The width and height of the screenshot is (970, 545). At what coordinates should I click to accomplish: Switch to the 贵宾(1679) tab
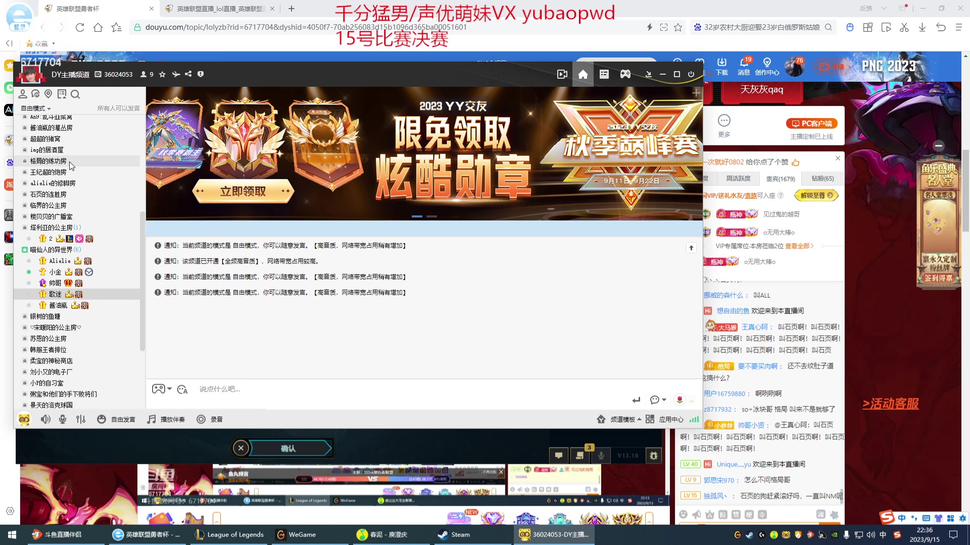point(780,179)
